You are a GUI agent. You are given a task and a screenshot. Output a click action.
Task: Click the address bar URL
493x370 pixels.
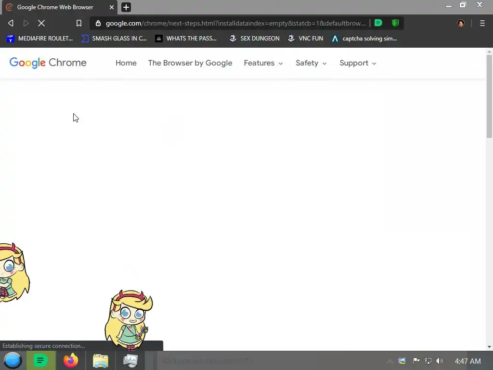(x=235, y=23)
